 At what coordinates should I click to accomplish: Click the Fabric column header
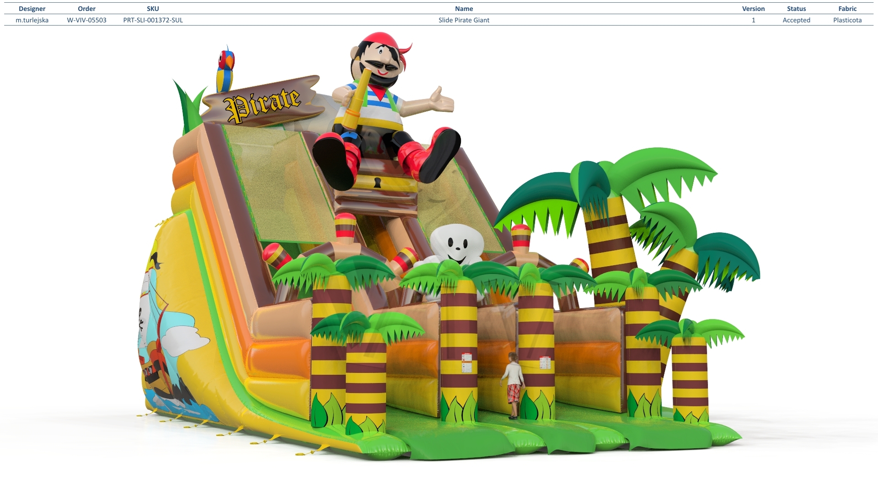click(x=847, y=9)
